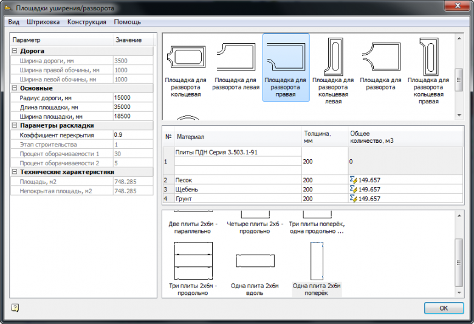Open the Конструкция menu
The image size is (474, 324).
87,22
